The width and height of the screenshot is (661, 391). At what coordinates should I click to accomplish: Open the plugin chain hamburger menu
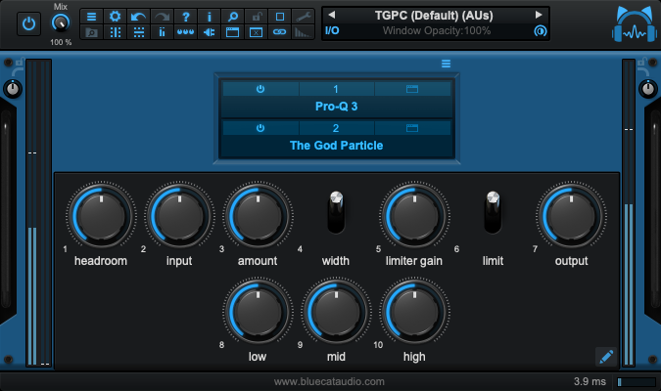446,64
